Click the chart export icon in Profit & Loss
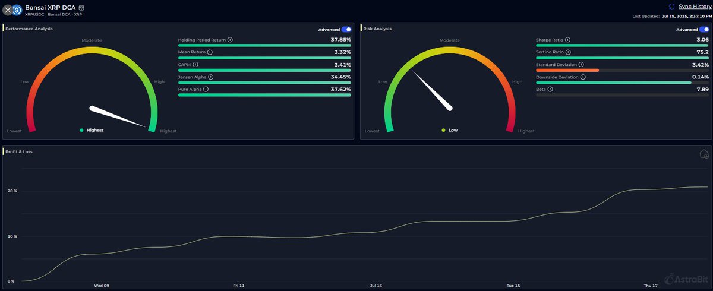This screenshot has height=291, width=713. click(704, 154)
